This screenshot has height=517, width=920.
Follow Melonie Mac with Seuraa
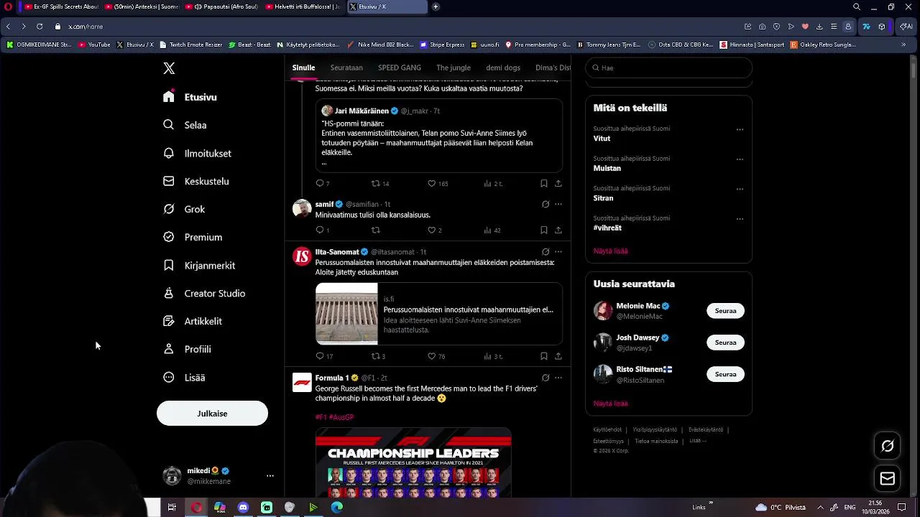tap(725, 311)
